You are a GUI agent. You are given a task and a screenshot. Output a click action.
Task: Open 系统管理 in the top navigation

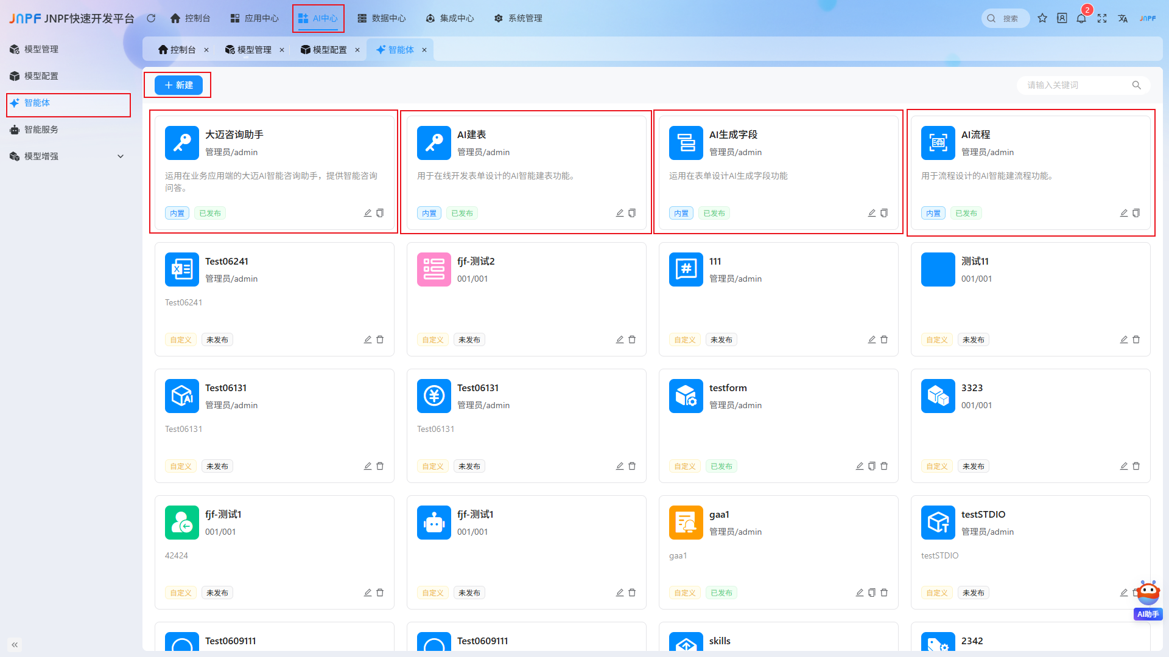[518, 18]
